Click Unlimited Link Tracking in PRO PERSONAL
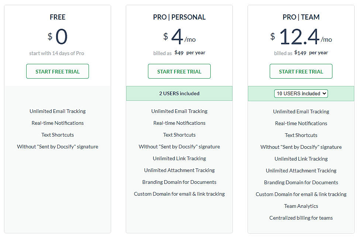359x237 pixels. pyautogui.click(x=179, y=158)
